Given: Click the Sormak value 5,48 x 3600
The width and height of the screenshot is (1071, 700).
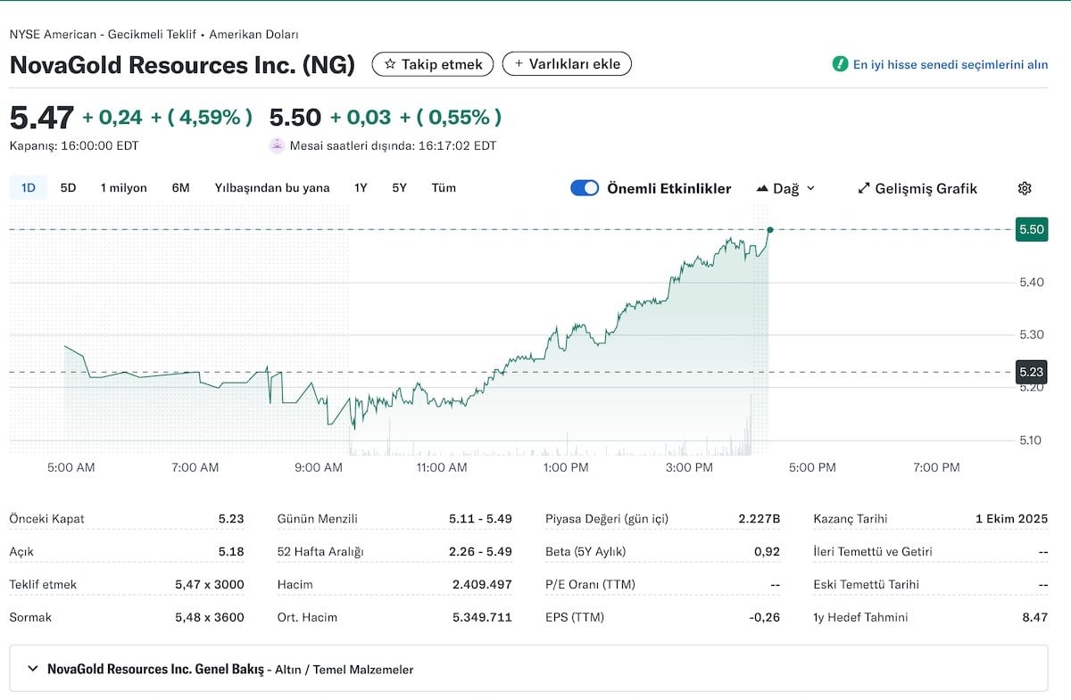Looking at the screenshot, I should [x=210, y=617].
